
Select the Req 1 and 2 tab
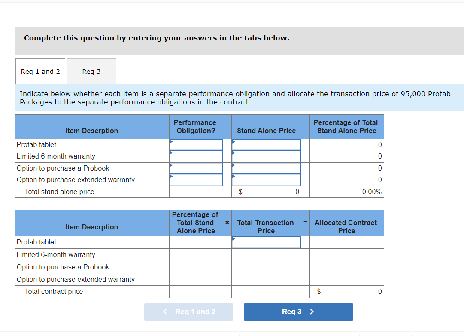[40, 71]
